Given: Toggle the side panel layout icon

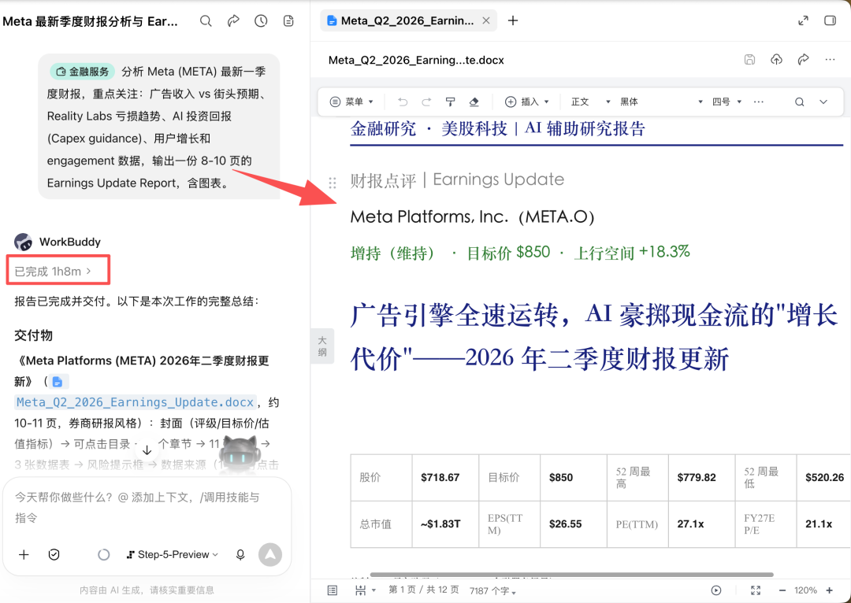Looking at the screenshot, I should click(x=830, y=20).
